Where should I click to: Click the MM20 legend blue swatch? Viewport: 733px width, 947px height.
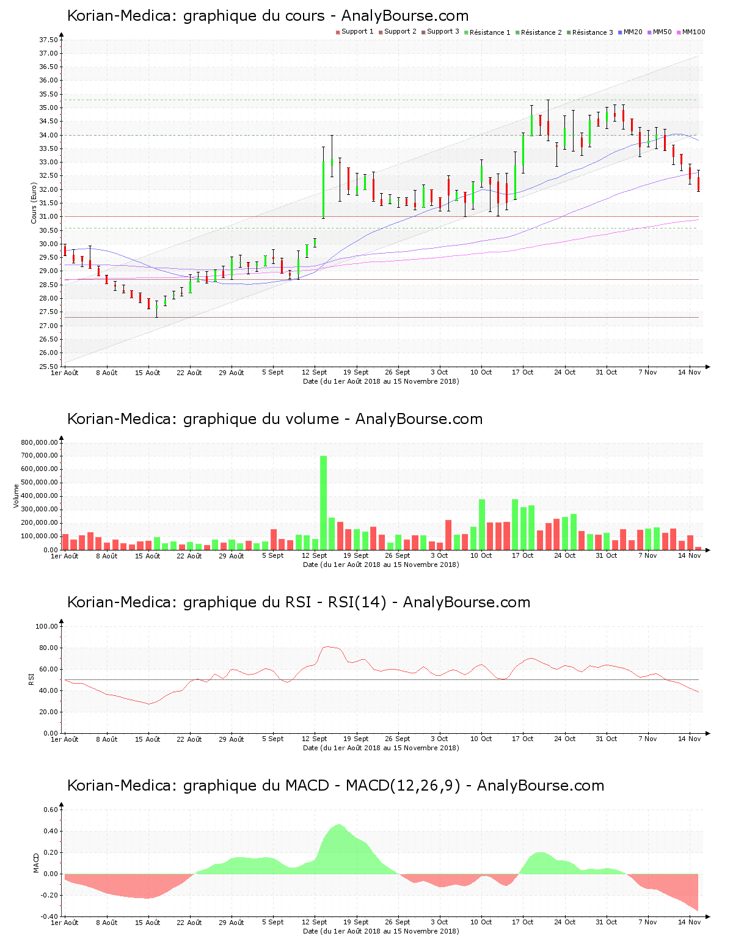click(x=620, y=32)
